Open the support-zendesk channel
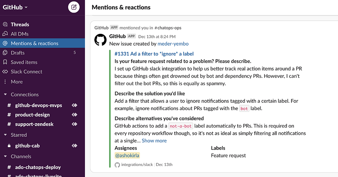Screen dimensions: 338x177 pos(34,124)
